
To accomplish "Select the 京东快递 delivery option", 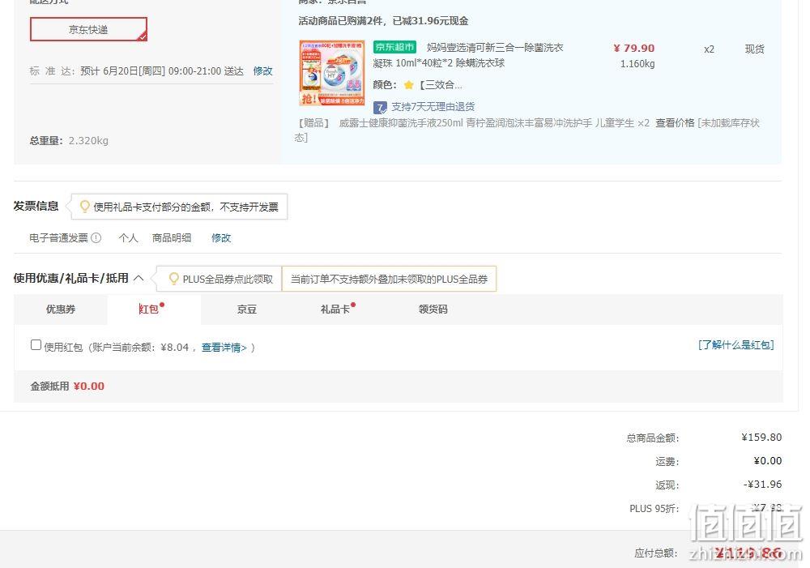I will point(88,29).
